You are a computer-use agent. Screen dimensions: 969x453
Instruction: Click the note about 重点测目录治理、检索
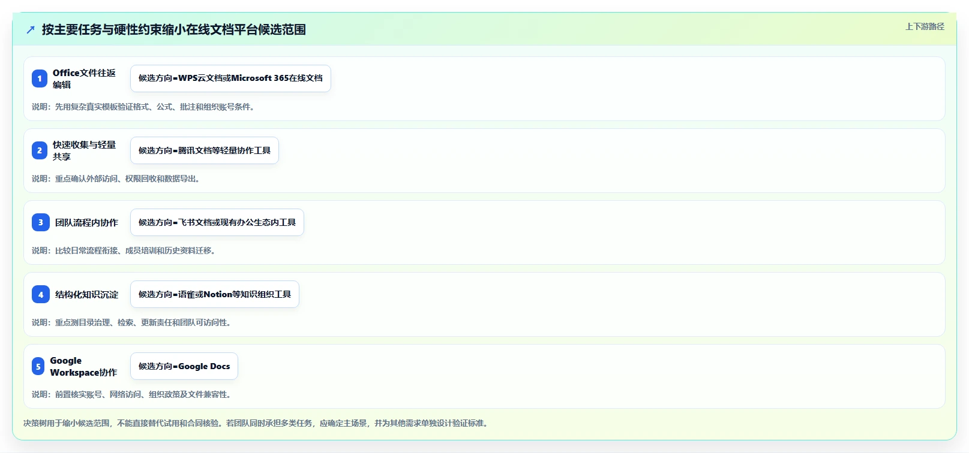[132, 322]
